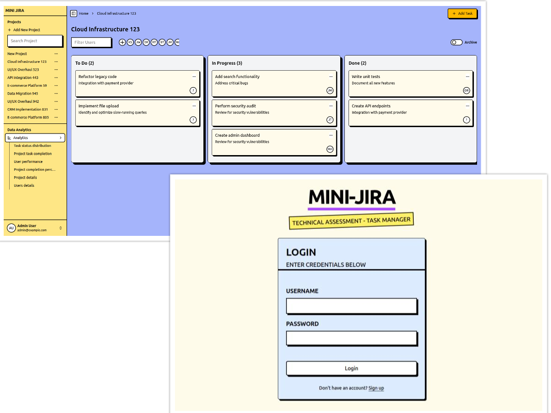The image size is (551, 413).
Task: Click the sidebar collapse icon beside Home breadcrumb
Action: [73, 13]
